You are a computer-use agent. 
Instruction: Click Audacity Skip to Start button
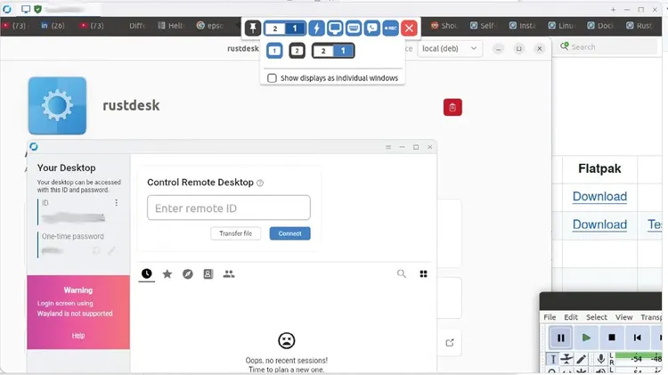click(x=638, y=338)
